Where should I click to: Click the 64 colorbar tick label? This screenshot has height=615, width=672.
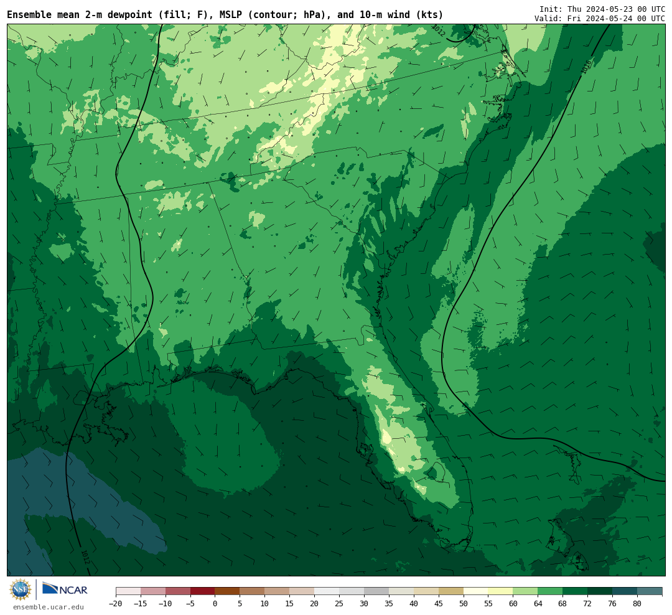[x=538, y=604]
